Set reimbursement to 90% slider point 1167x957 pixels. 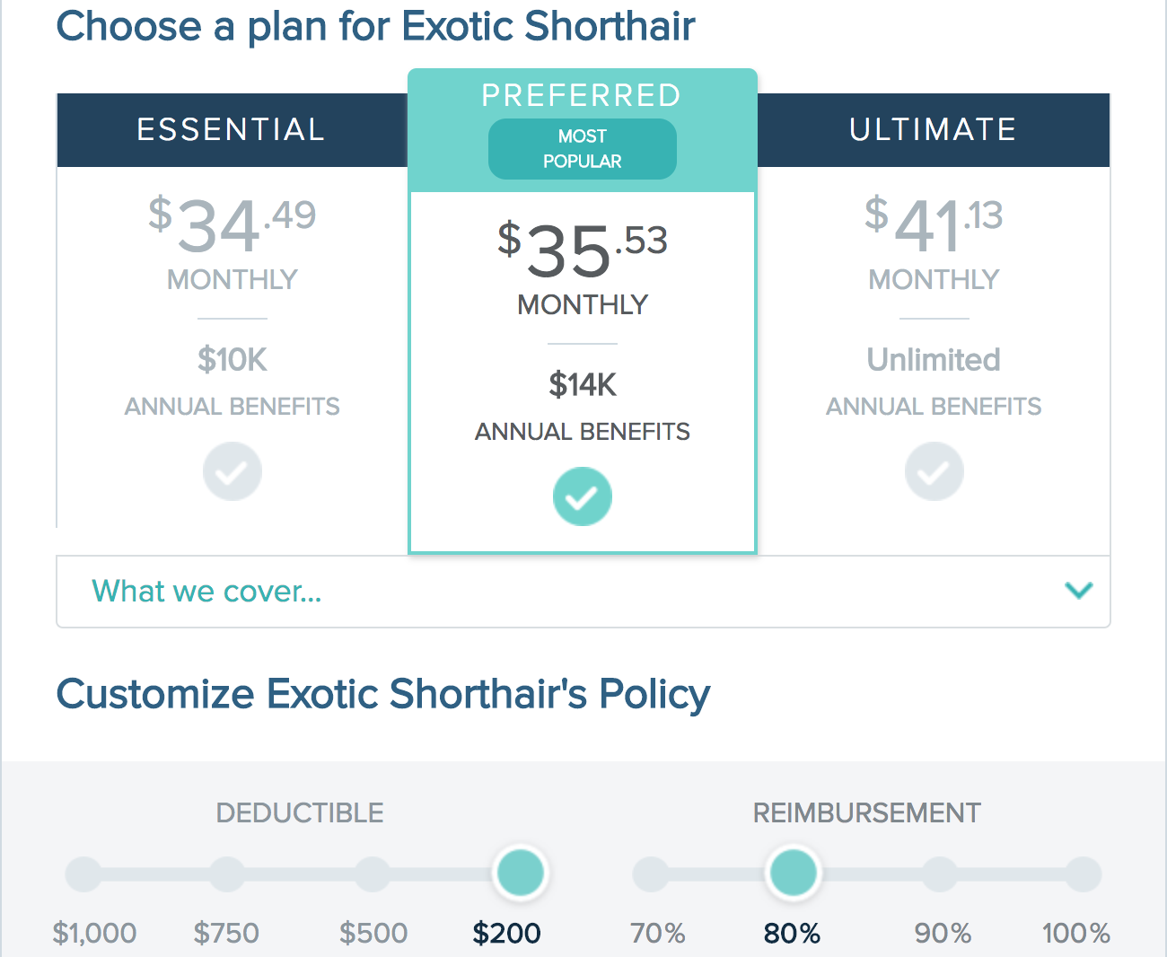940,874
